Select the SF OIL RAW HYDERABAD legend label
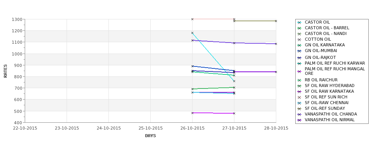 (330, 85)
